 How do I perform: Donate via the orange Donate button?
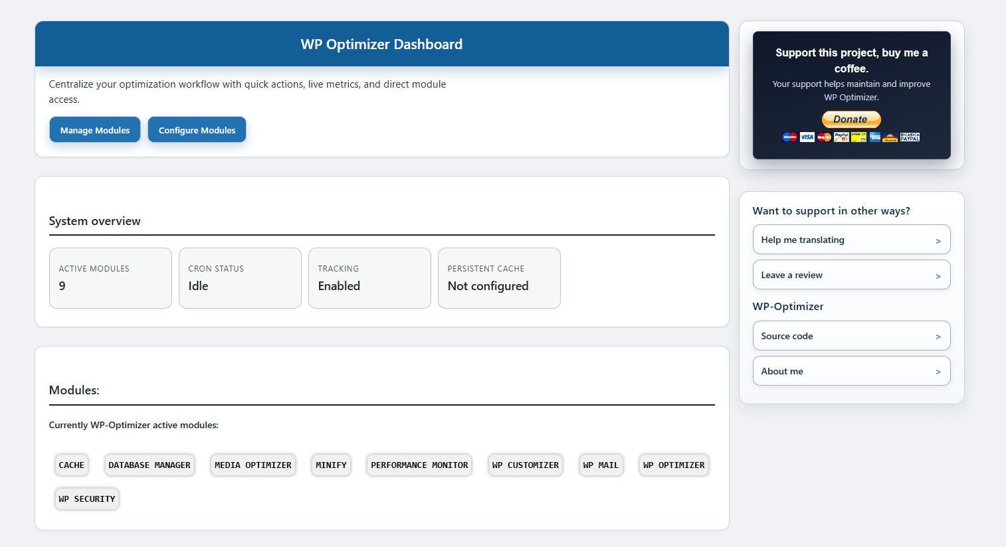[x=851, y=119]
